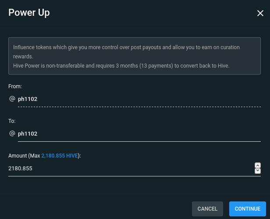Click the dashed underline beneath From field
The height and width of the screenshot is (219, 270).
pos(139,107)
